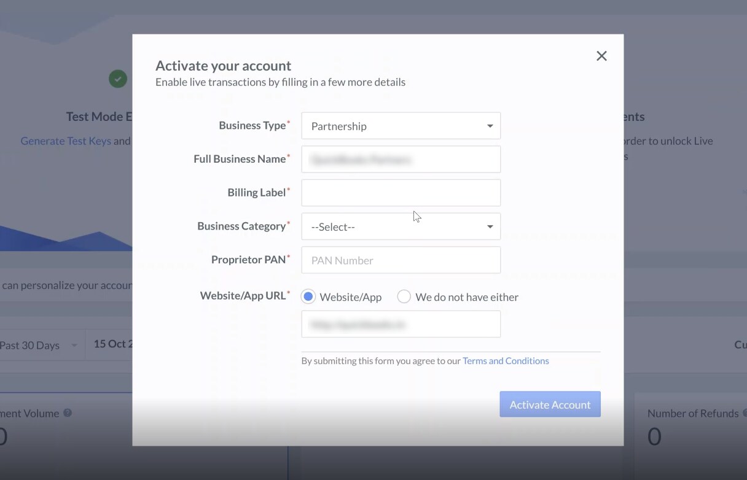Click the website URL input field
This screenshot has height=480, width=747.
coord(401,323)
